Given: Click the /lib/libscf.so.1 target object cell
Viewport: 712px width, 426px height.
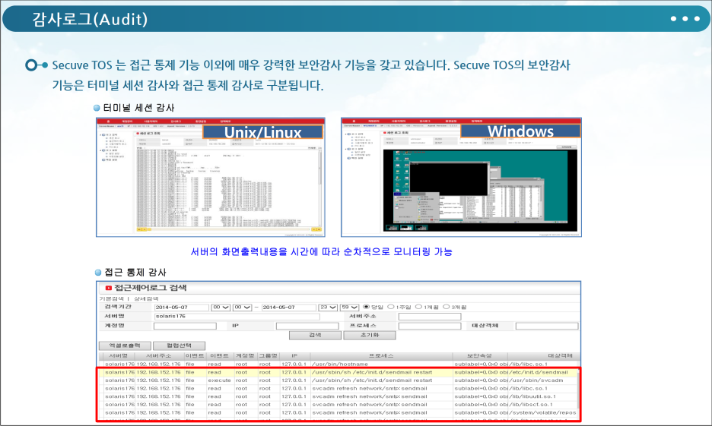Looking at the screenshot, I should click(x=542, y=405).
